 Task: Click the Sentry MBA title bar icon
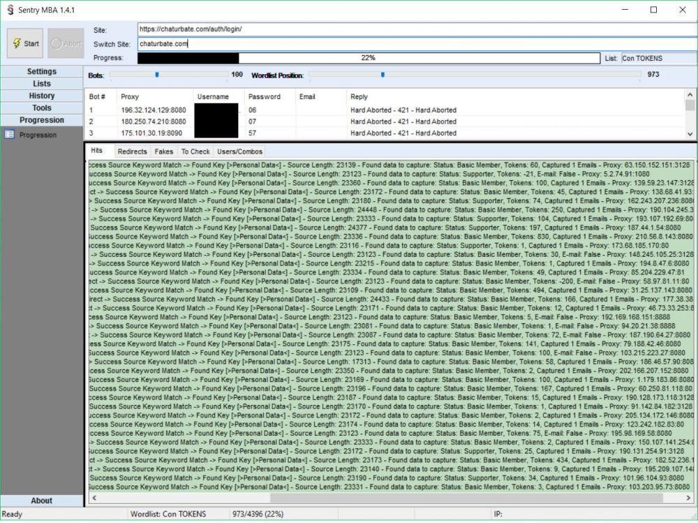[x=10, y=10]
